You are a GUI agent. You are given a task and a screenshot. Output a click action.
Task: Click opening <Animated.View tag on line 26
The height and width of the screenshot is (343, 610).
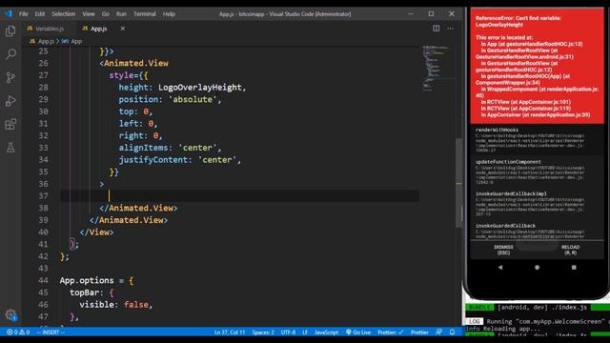[x=133, y=64]
